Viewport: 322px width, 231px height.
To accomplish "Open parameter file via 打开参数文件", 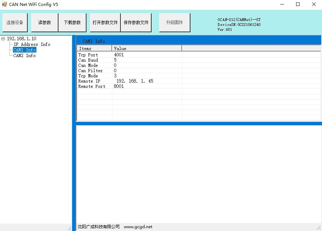I will click(x=105, y=22).
